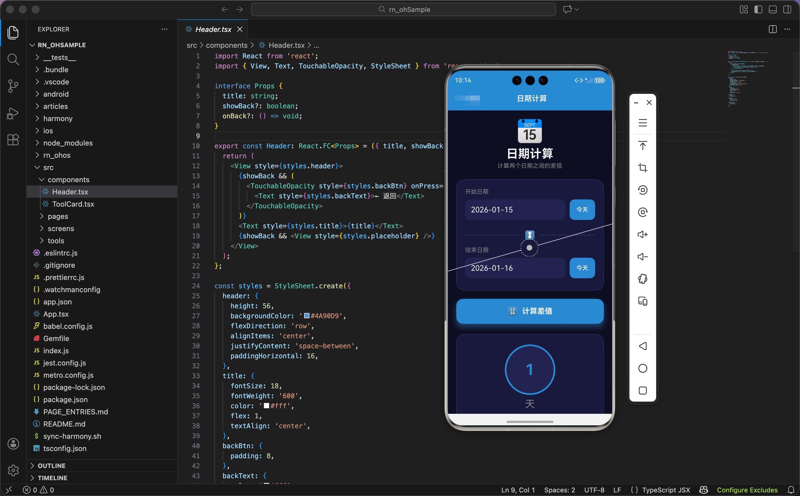Open the Source Control view
Screen dimensions: 800x496
click(x=13, y=86)
